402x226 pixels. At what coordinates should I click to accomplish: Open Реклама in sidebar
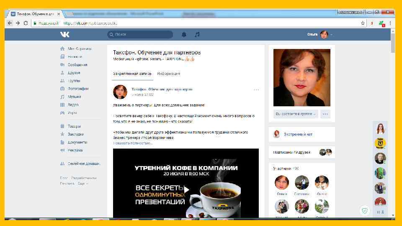[72, 150]
